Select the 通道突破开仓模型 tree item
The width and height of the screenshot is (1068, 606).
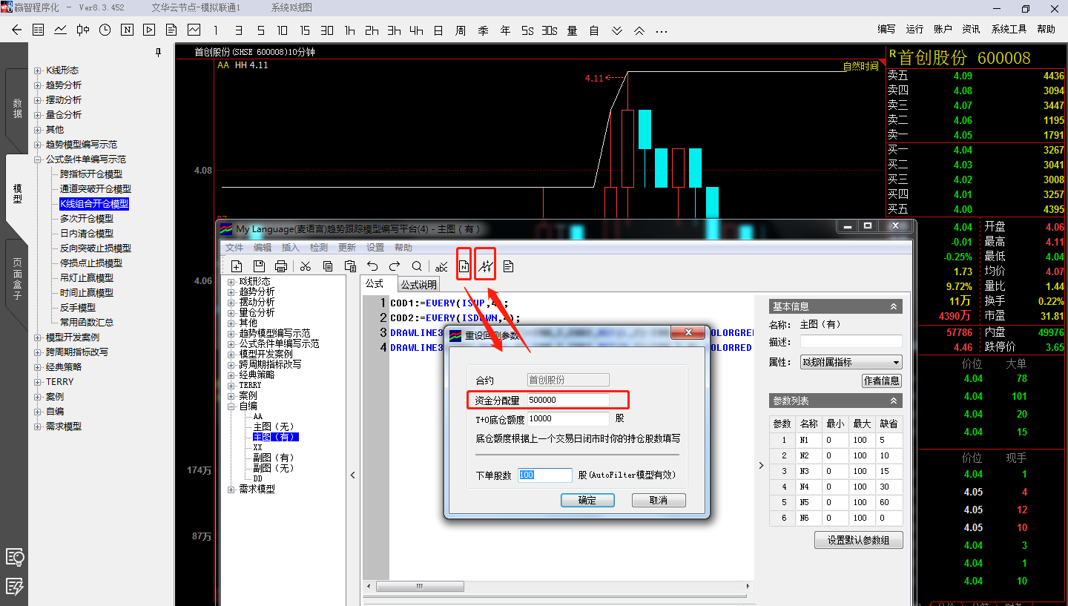pyautogui.click(x=95, y=189)
